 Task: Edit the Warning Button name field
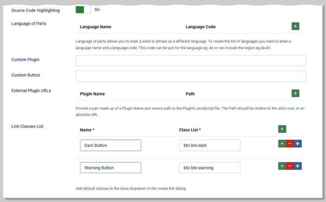coord(110,168)
